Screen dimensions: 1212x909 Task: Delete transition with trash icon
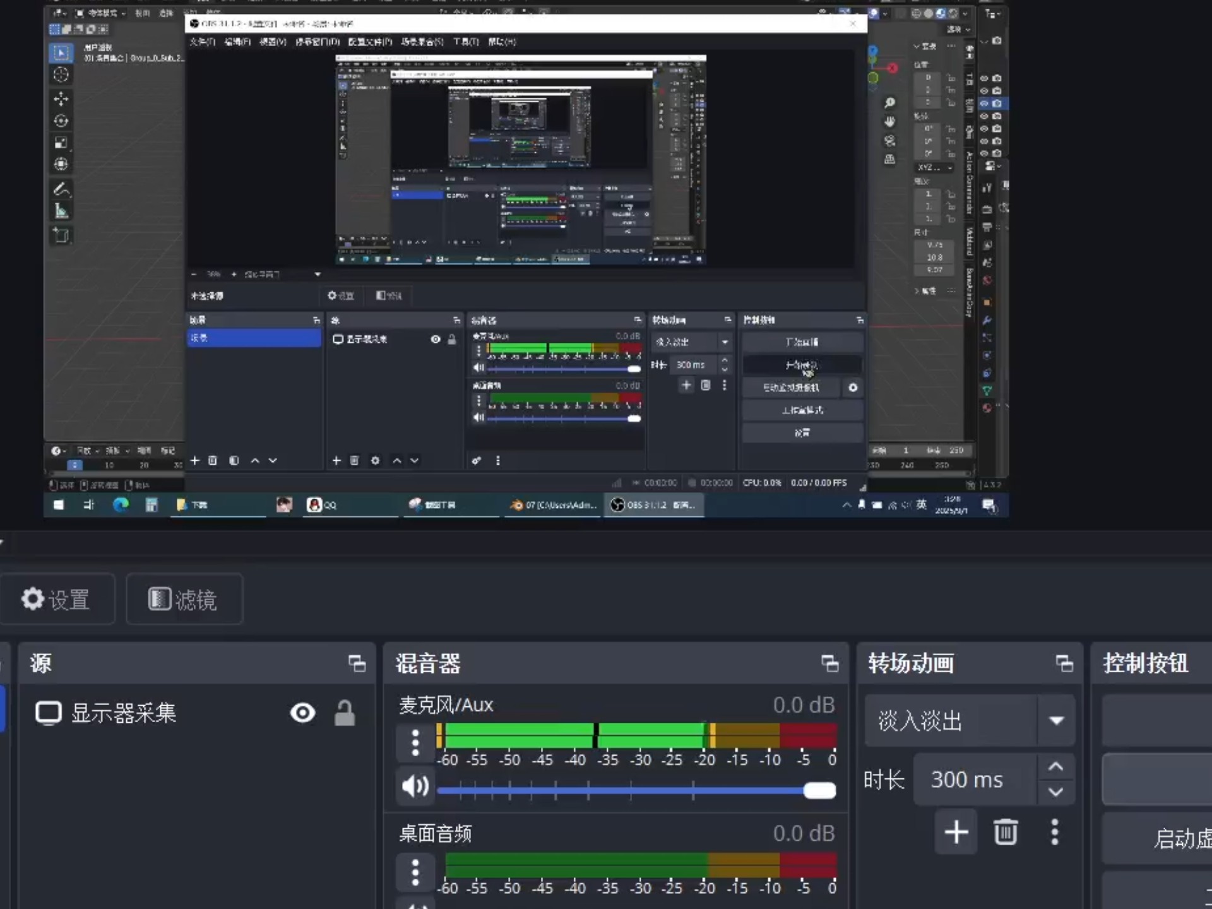1005,832
